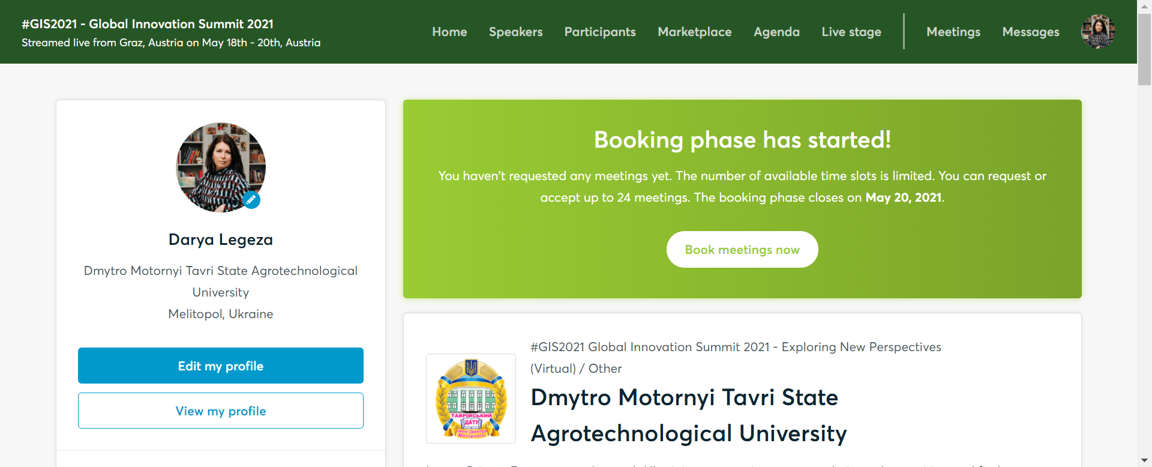Click the #GIS2021 Global Innovation Summit title
Viewport: 1152px width, 467px height.
148,24
